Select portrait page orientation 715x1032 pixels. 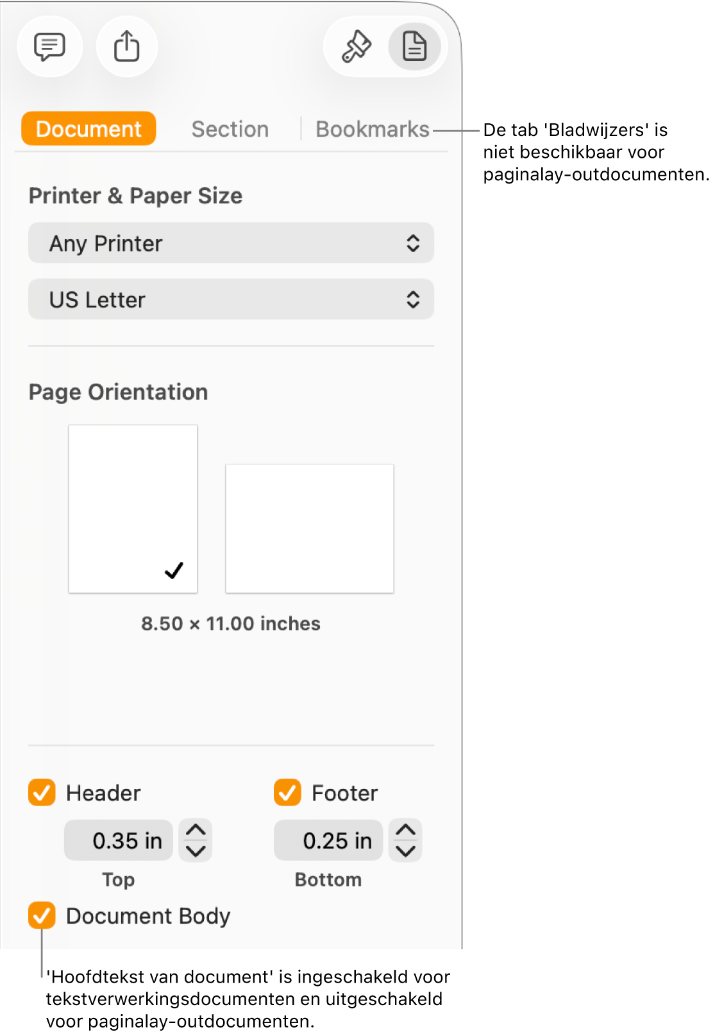click(x=133, y=508)
